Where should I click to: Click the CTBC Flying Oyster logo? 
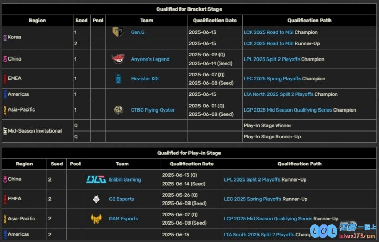[x=118, y=110]
